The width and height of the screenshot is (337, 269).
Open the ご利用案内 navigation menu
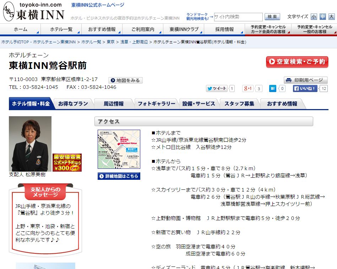(x=143, y=29)
